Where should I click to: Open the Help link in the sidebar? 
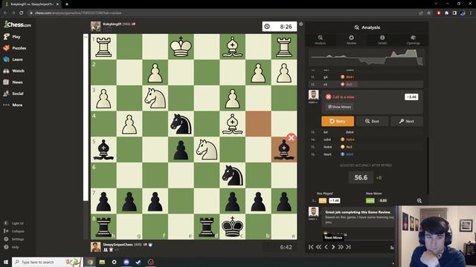12,247
